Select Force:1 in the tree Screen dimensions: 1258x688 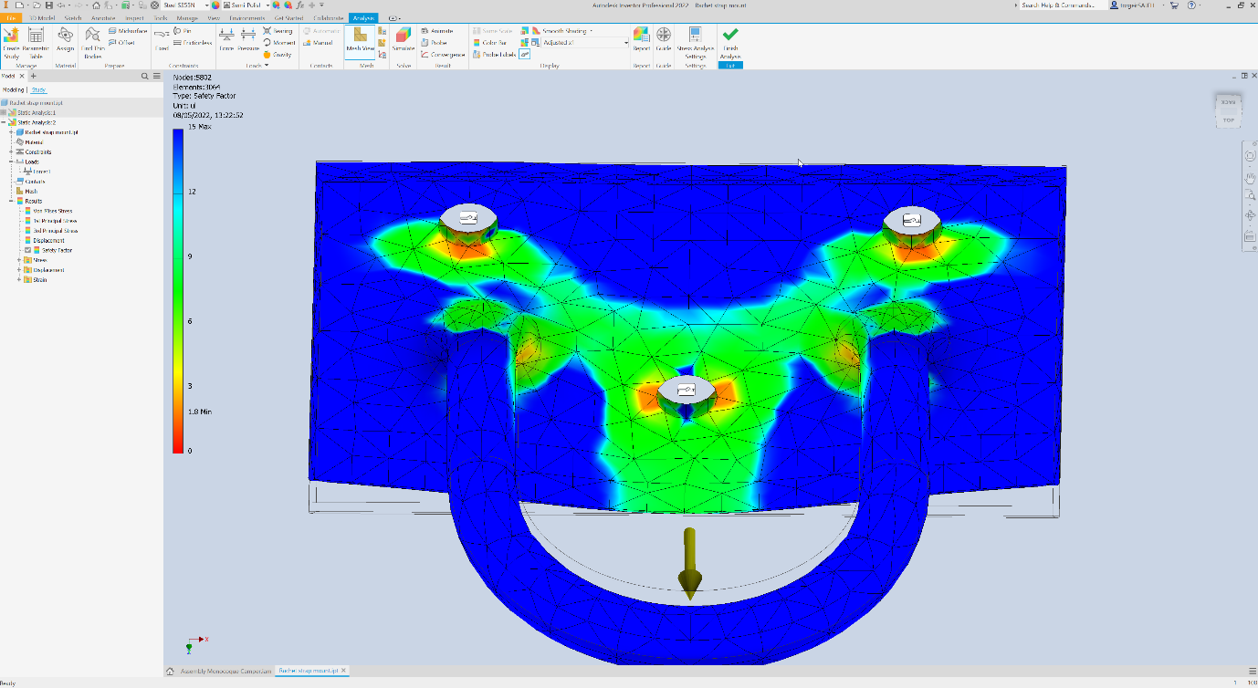click(40, 172)
